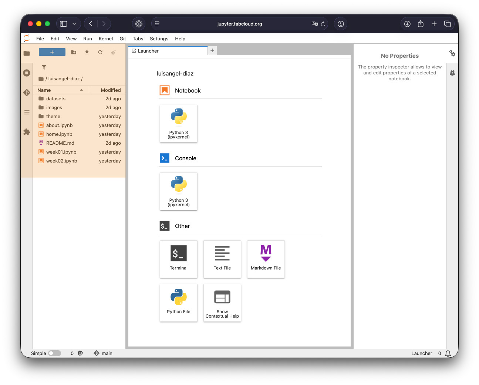Screen dimensions: 479x385
Task: Toggle the file browser folder sidebar
Action: coord(27,53)
